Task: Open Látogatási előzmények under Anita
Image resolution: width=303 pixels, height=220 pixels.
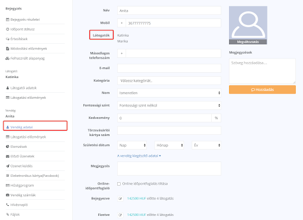Action: 28,137
